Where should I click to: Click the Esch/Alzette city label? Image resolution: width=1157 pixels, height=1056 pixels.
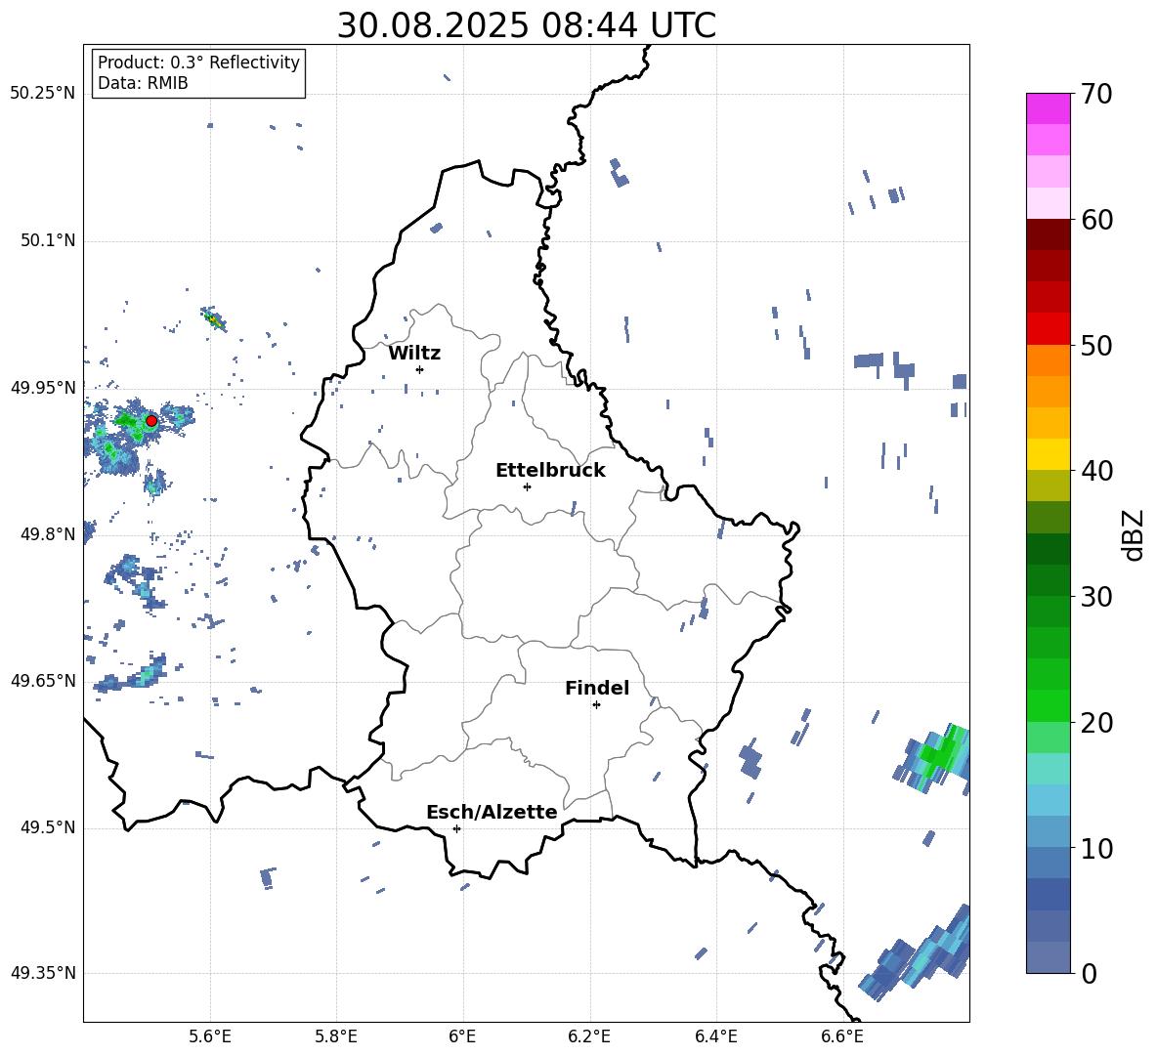pos(492,812)
